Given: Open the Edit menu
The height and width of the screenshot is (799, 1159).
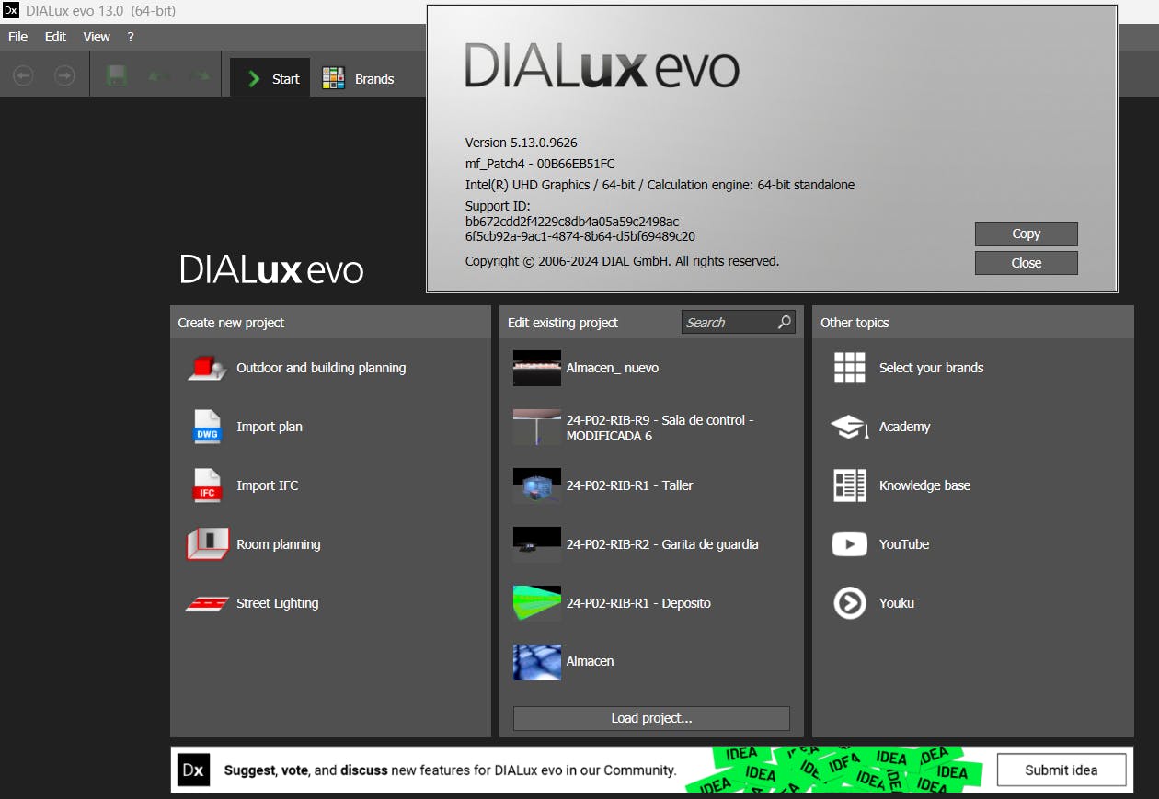Looking at the screenshot, I should click(x=55, y=37).
